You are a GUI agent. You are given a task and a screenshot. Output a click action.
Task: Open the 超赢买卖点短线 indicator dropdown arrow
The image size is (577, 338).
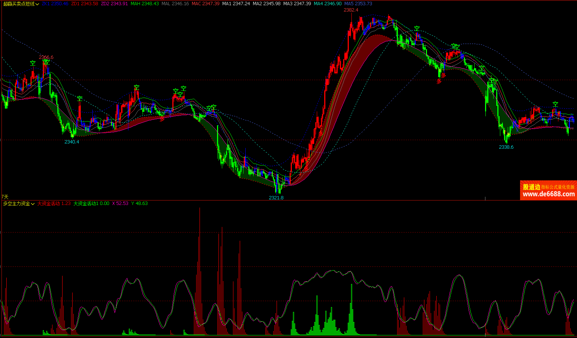pos(37,4)
